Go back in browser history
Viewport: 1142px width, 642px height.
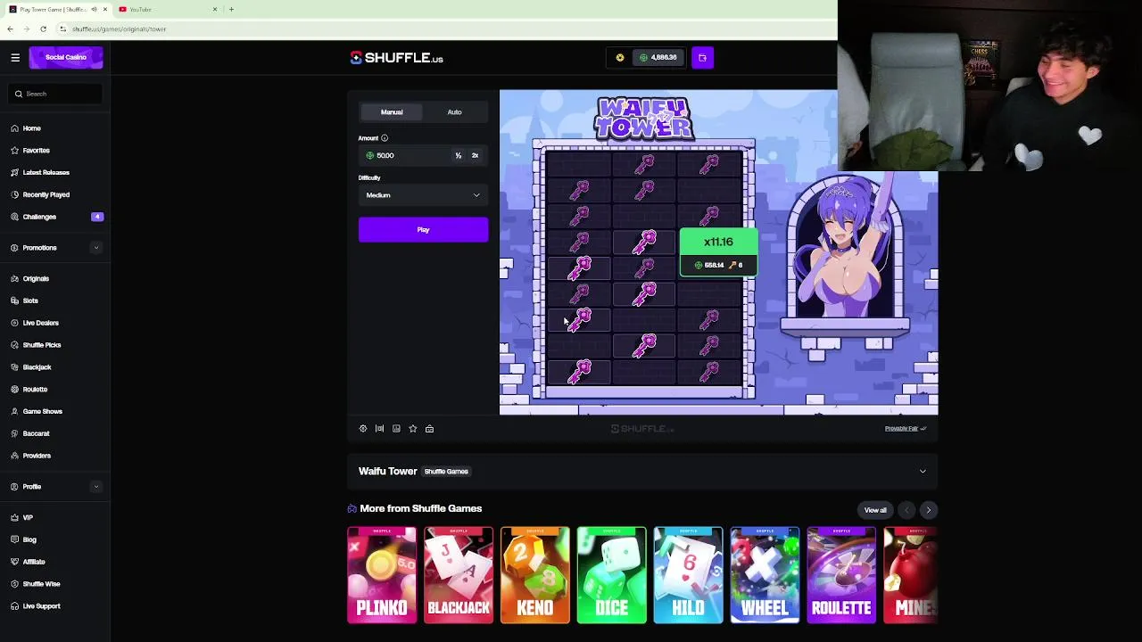10,29
